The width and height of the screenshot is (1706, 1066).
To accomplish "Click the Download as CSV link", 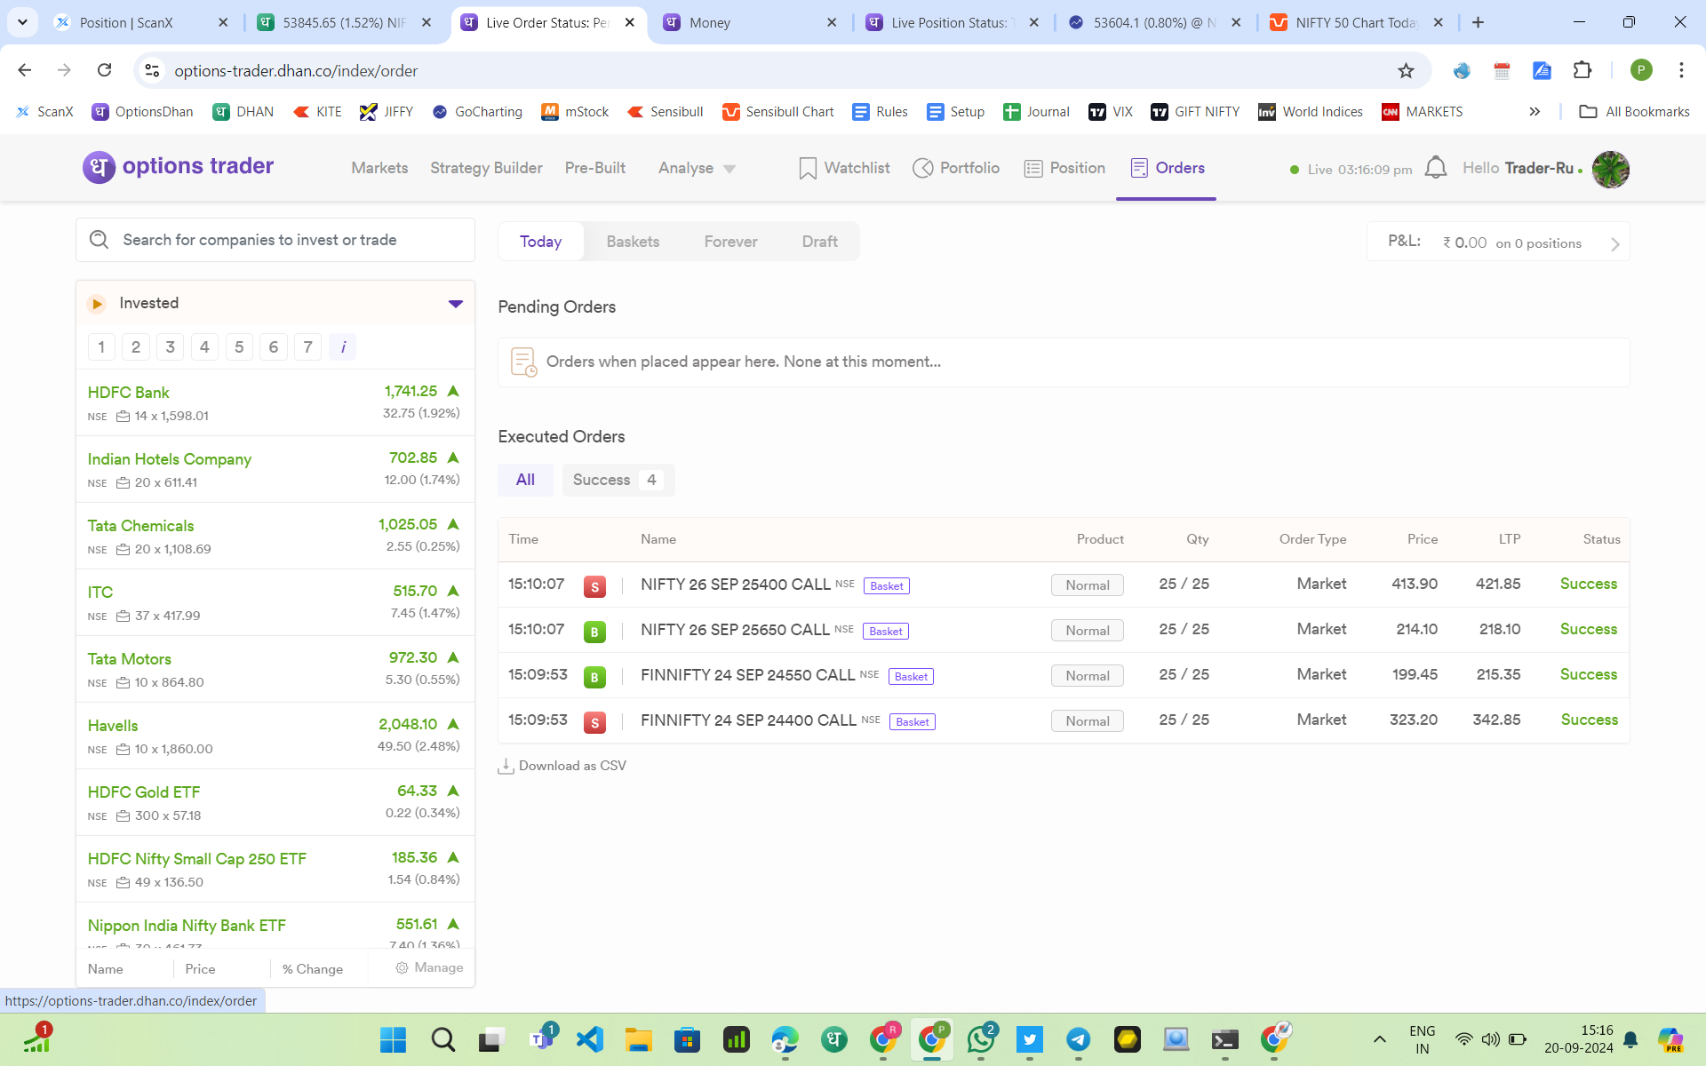I will click(x=572, y=766).
